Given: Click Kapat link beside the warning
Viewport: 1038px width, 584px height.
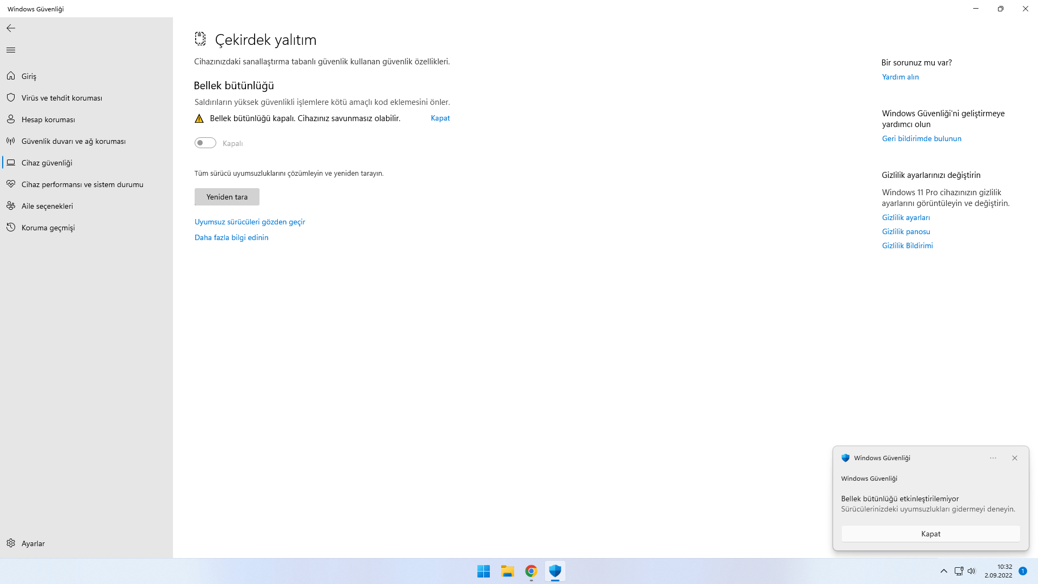Looking at the screenshot, I should (x=440, y=118).
